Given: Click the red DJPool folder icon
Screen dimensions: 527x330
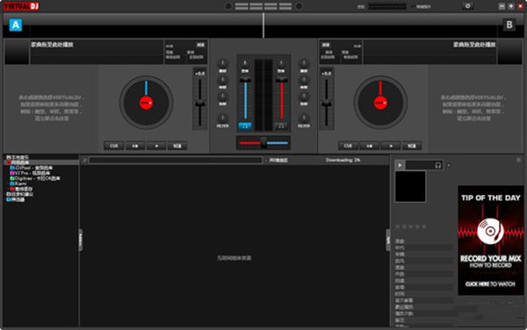Looking at the screenshot, I should pyautogui.click(x=9, y=162).
